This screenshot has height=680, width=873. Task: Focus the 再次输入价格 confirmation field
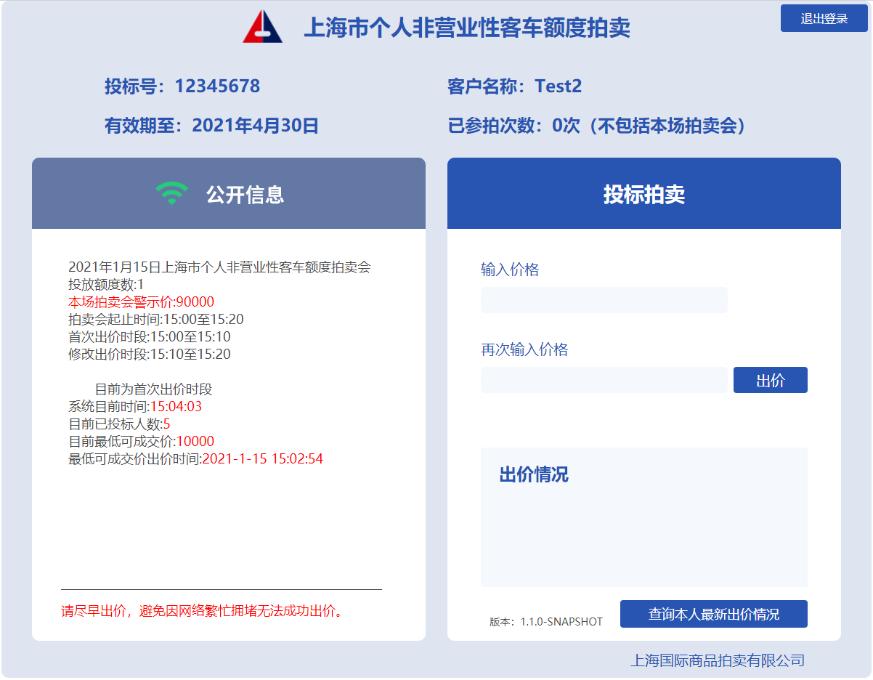pos(604,380)
